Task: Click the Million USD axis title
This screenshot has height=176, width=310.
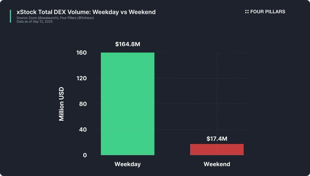Action: (x=62, y=104)
